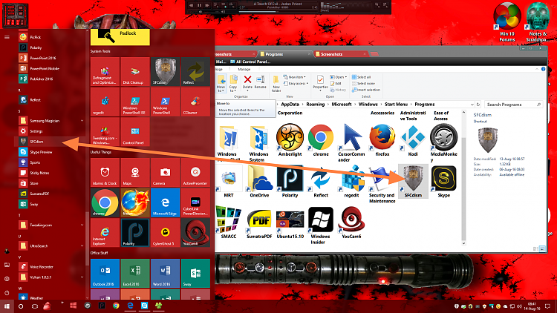The image size is (557, 313).
Task: Open the Padlock tile in Start menu
Action: coord(120,37)
